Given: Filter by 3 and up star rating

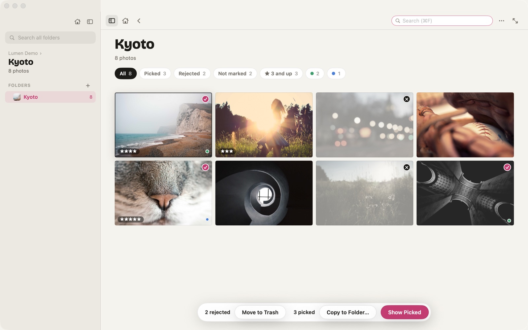Looking at the screenshot, I should pos(281,74).
